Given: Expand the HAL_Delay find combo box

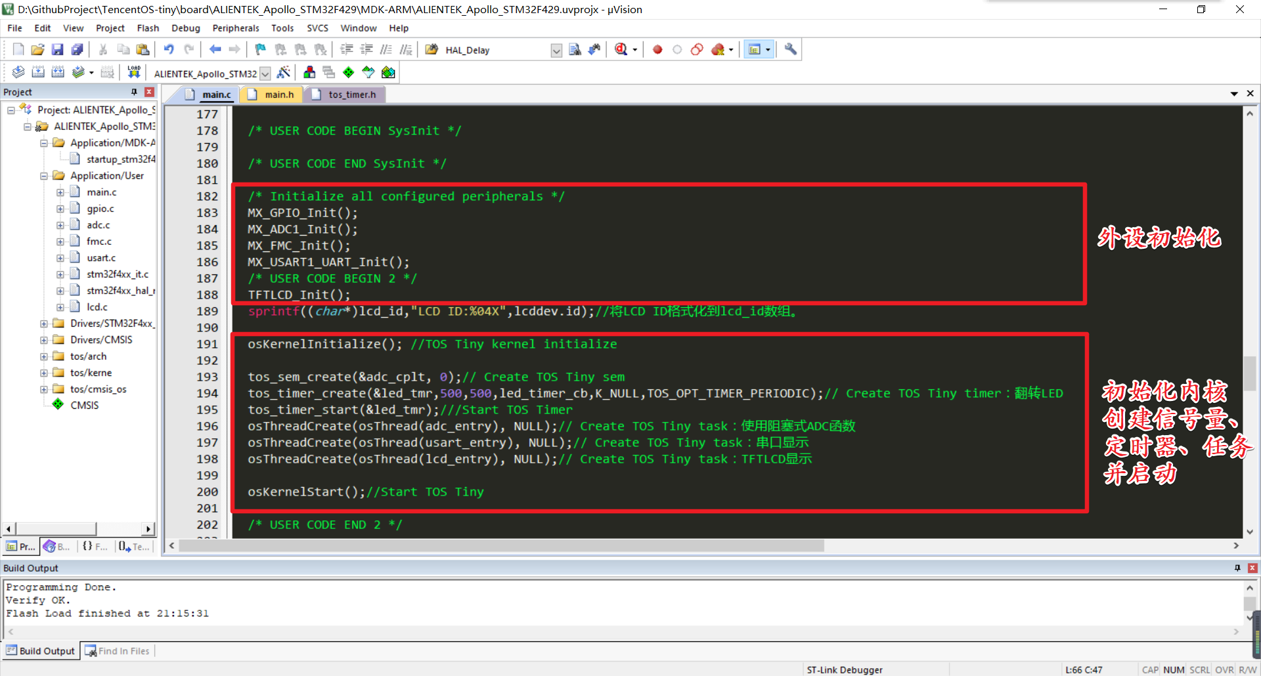Looking at the screenshot, I should click(x=556, y=51).
